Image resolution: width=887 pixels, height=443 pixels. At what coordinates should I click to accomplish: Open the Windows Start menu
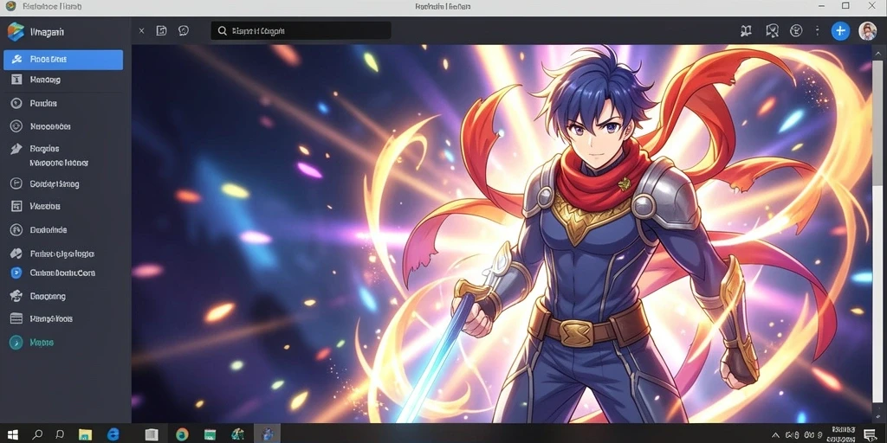[x=12, y=434]
